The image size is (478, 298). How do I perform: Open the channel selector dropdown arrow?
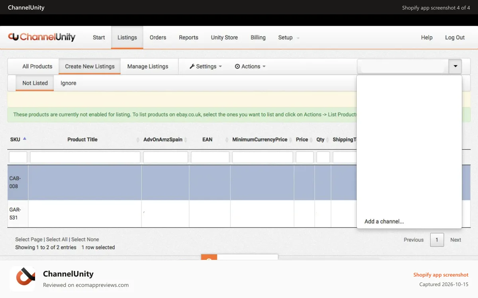coord(455,66)
